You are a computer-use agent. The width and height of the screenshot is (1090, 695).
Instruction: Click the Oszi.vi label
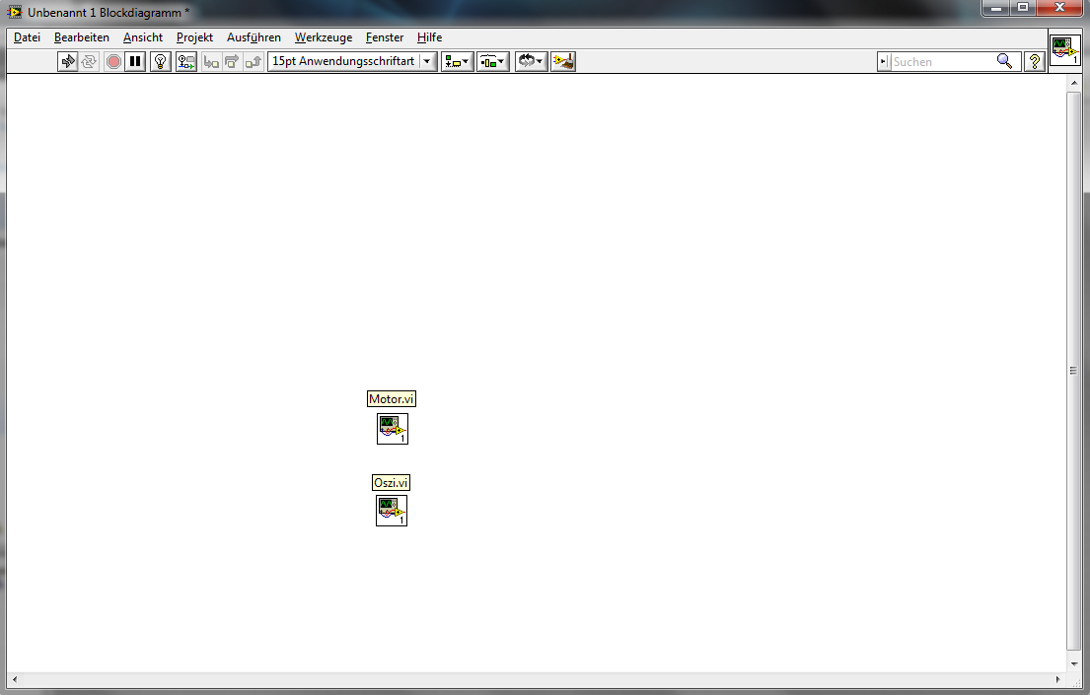click(391, 482)
